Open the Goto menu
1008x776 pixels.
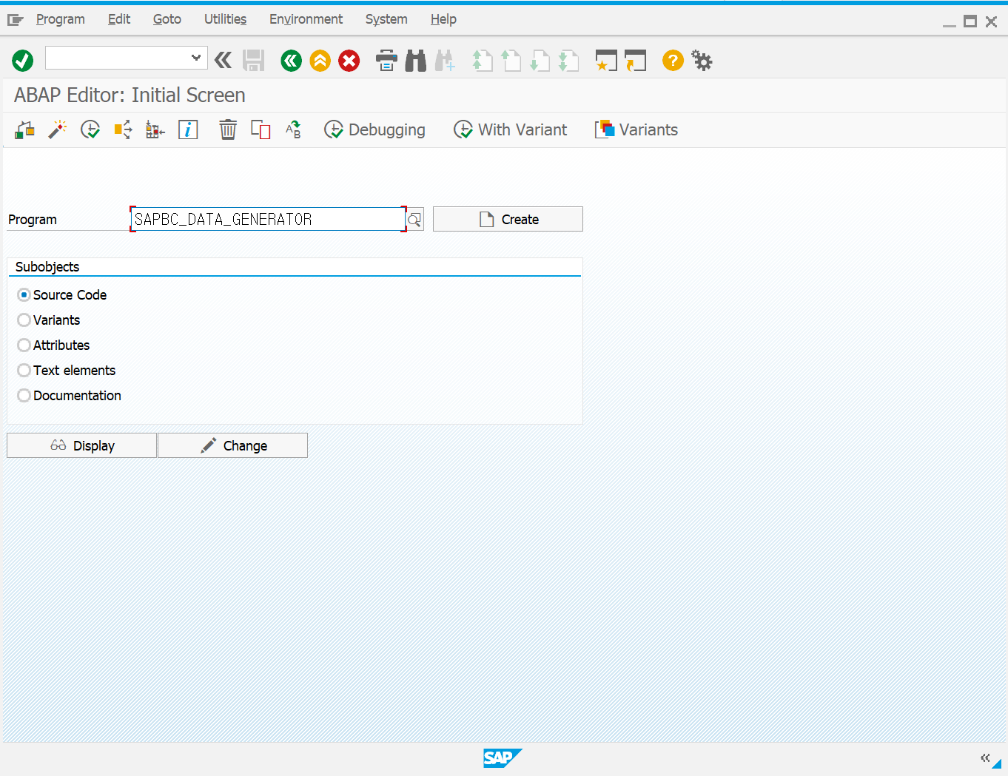point(167,19)
